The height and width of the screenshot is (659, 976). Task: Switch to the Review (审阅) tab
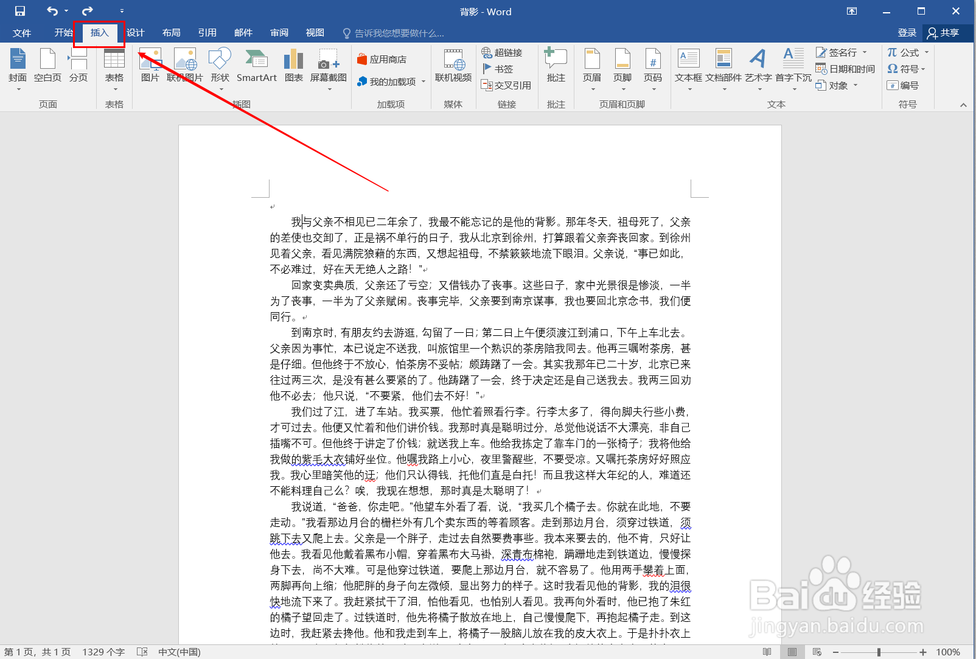(x=279, y=33)
